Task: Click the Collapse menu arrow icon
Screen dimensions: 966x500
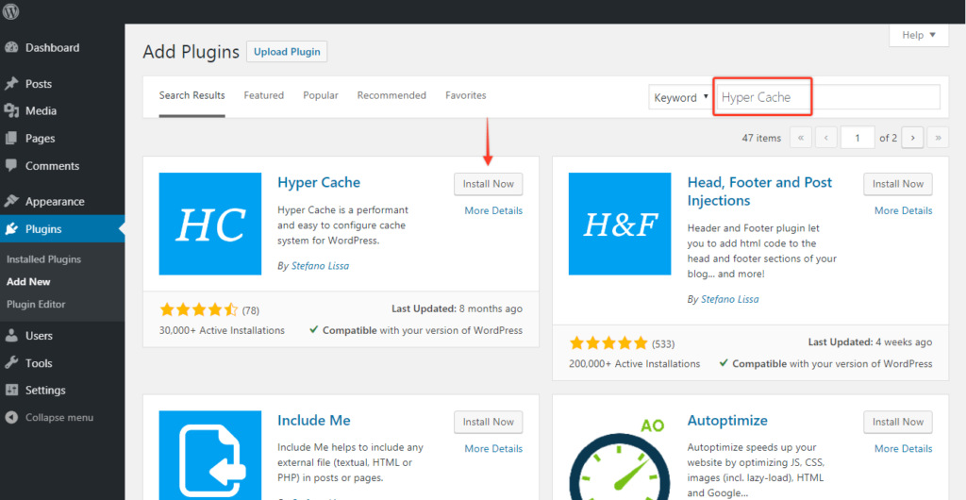Action: pos(11,418)
